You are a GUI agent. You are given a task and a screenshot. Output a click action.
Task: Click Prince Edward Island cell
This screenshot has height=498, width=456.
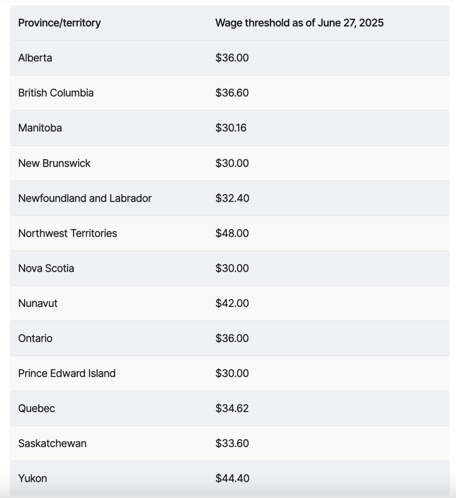(67, 374)
